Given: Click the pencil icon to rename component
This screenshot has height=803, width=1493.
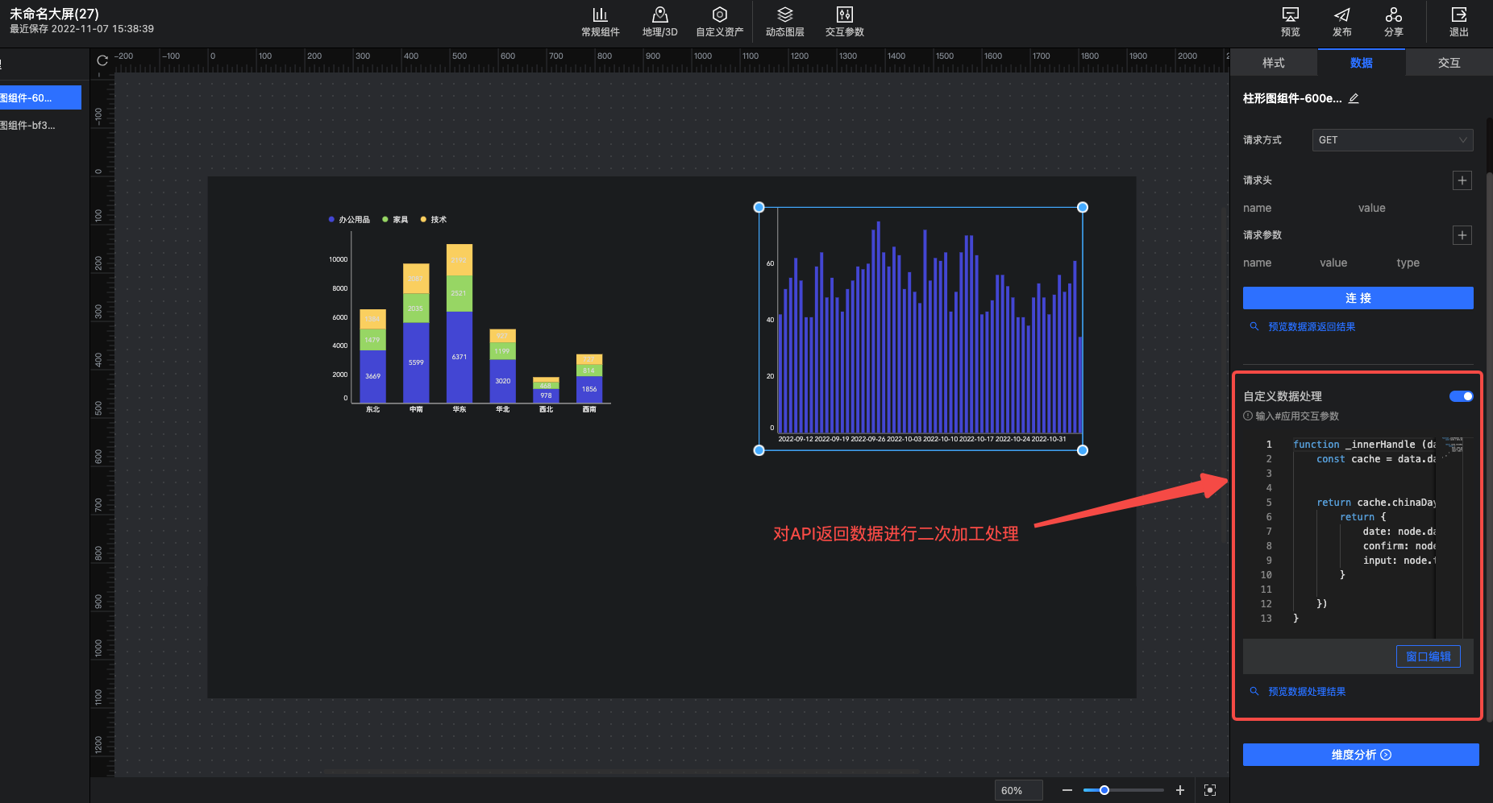Looking at the screenshot, I should 1354,98.
